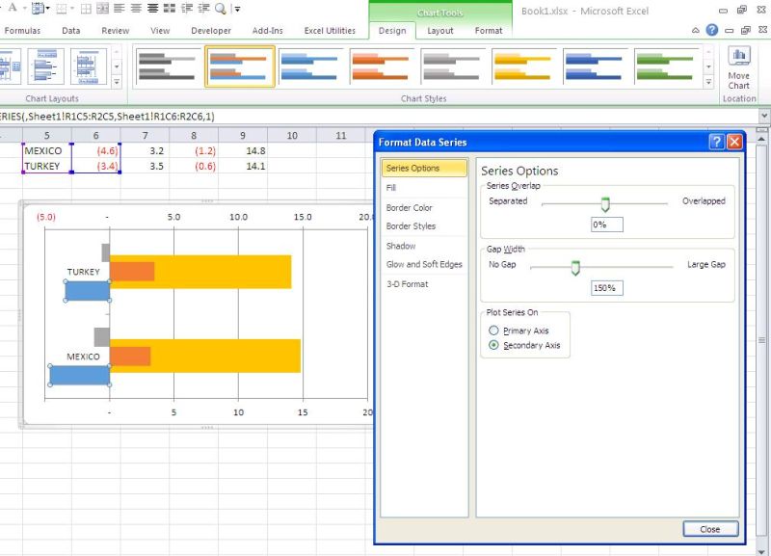Image resolution: width=771 pixels, height=556 pixels.
Task: Open the Font Color dropdown arrow
Action: pos(23,8)
